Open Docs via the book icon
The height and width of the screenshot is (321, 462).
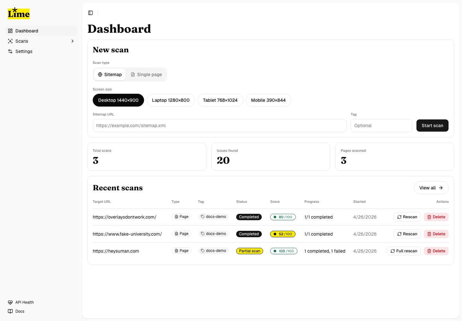click(x=10, y=311)
